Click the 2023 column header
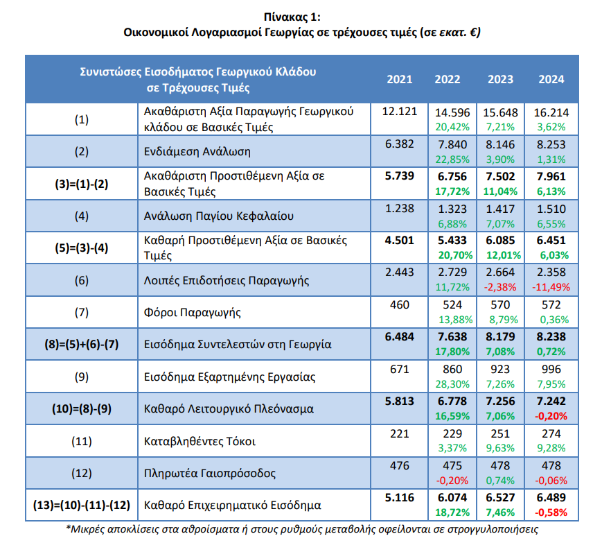Image resolution: width=602 pixels, height=543 pixels. [x=500, y=79]
